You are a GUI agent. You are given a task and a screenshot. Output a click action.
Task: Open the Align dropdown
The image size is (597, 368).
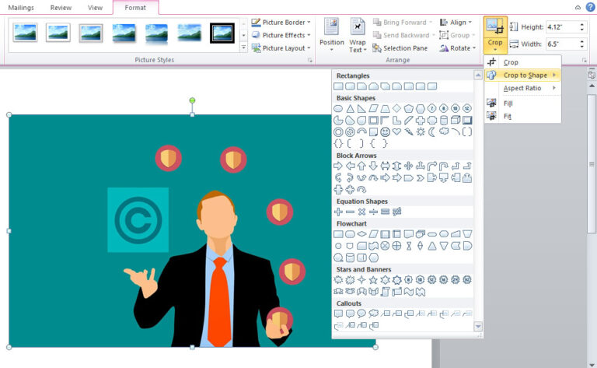[x=456, y=23]
